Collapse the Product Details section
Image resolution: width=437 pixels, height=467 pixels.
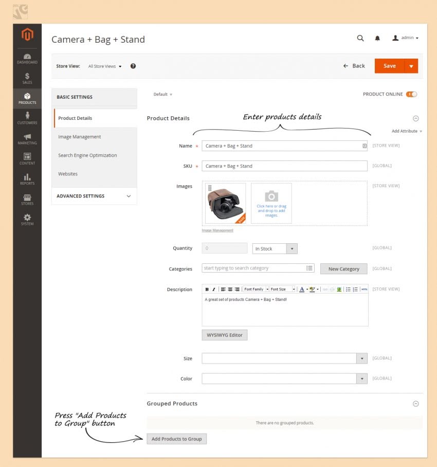click(x=415, y=118)
